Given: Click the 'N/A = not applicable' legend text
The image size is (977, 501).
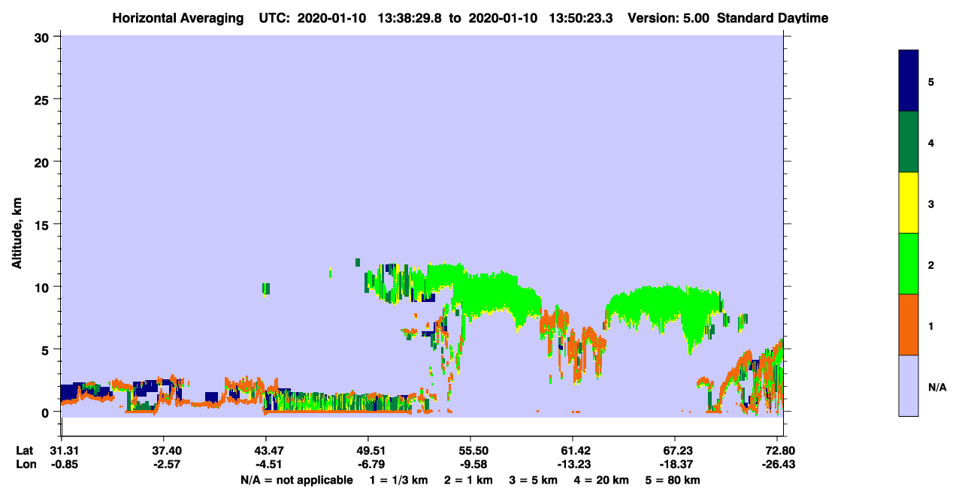Looking at the screenshot, I should (x=297, y=480).
